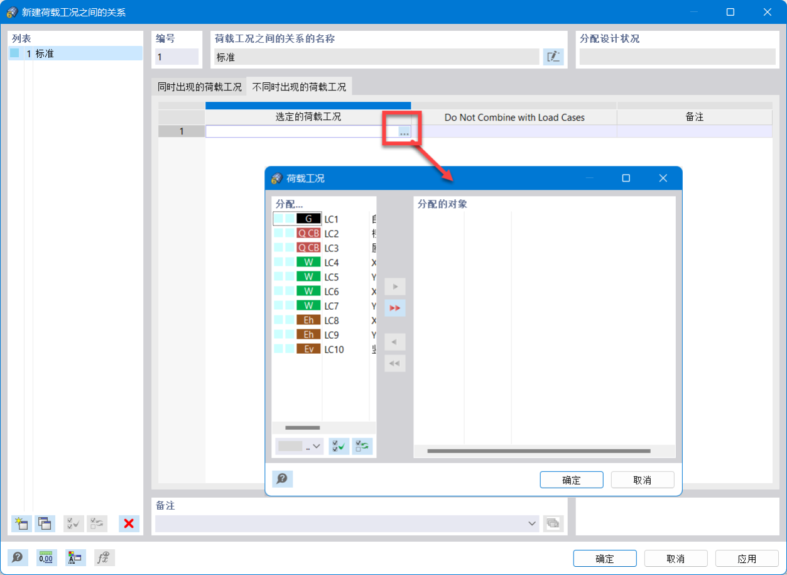Image resolution: width=787 pixels, height=575 pixels.
Task: Click the display properties icon in the bottom bar
Action: click(75, 557)
